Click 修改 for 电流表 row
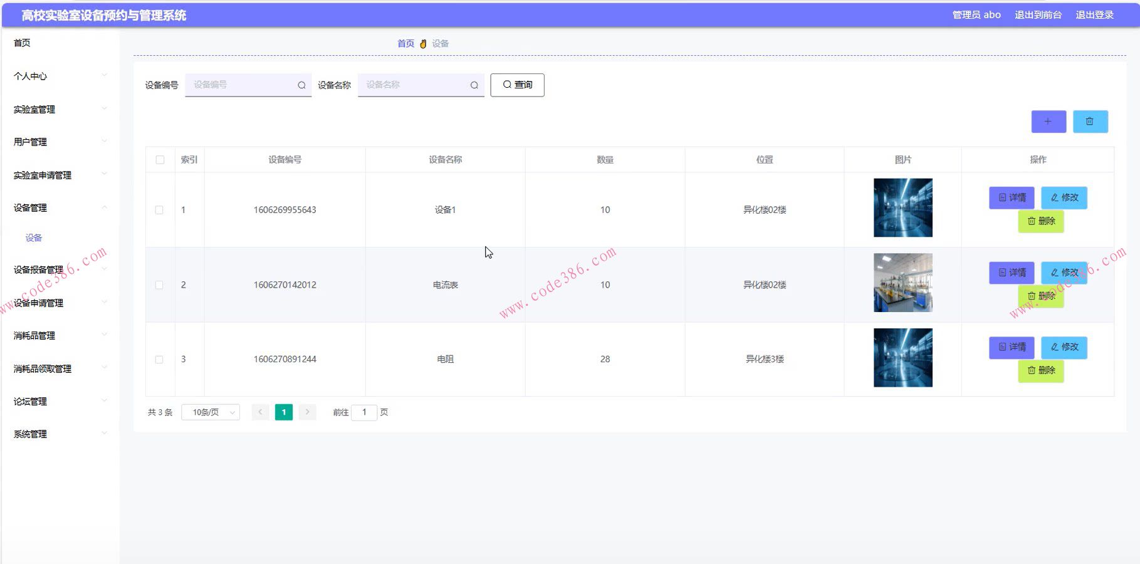The width and height of the screenshot is (1140, 564). (x=1064, y=273)
